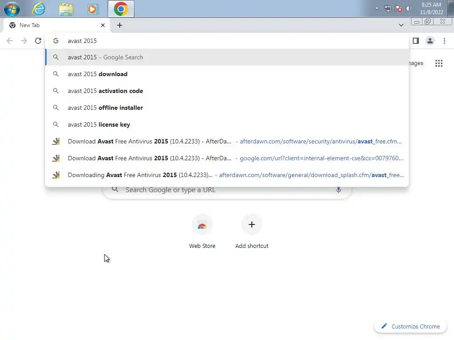Open the Downloading Avast download_splash.cfm suggestion
The width and height of the screenshot is (454, 340).
pos(227,175)
